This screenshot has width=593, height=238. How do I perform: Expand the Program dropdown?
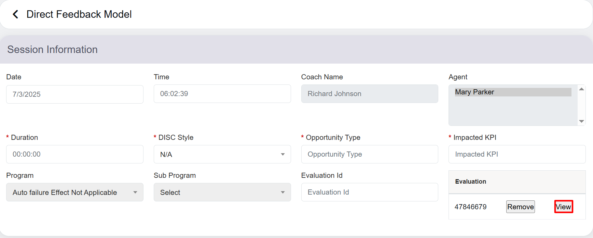point(74,193)
